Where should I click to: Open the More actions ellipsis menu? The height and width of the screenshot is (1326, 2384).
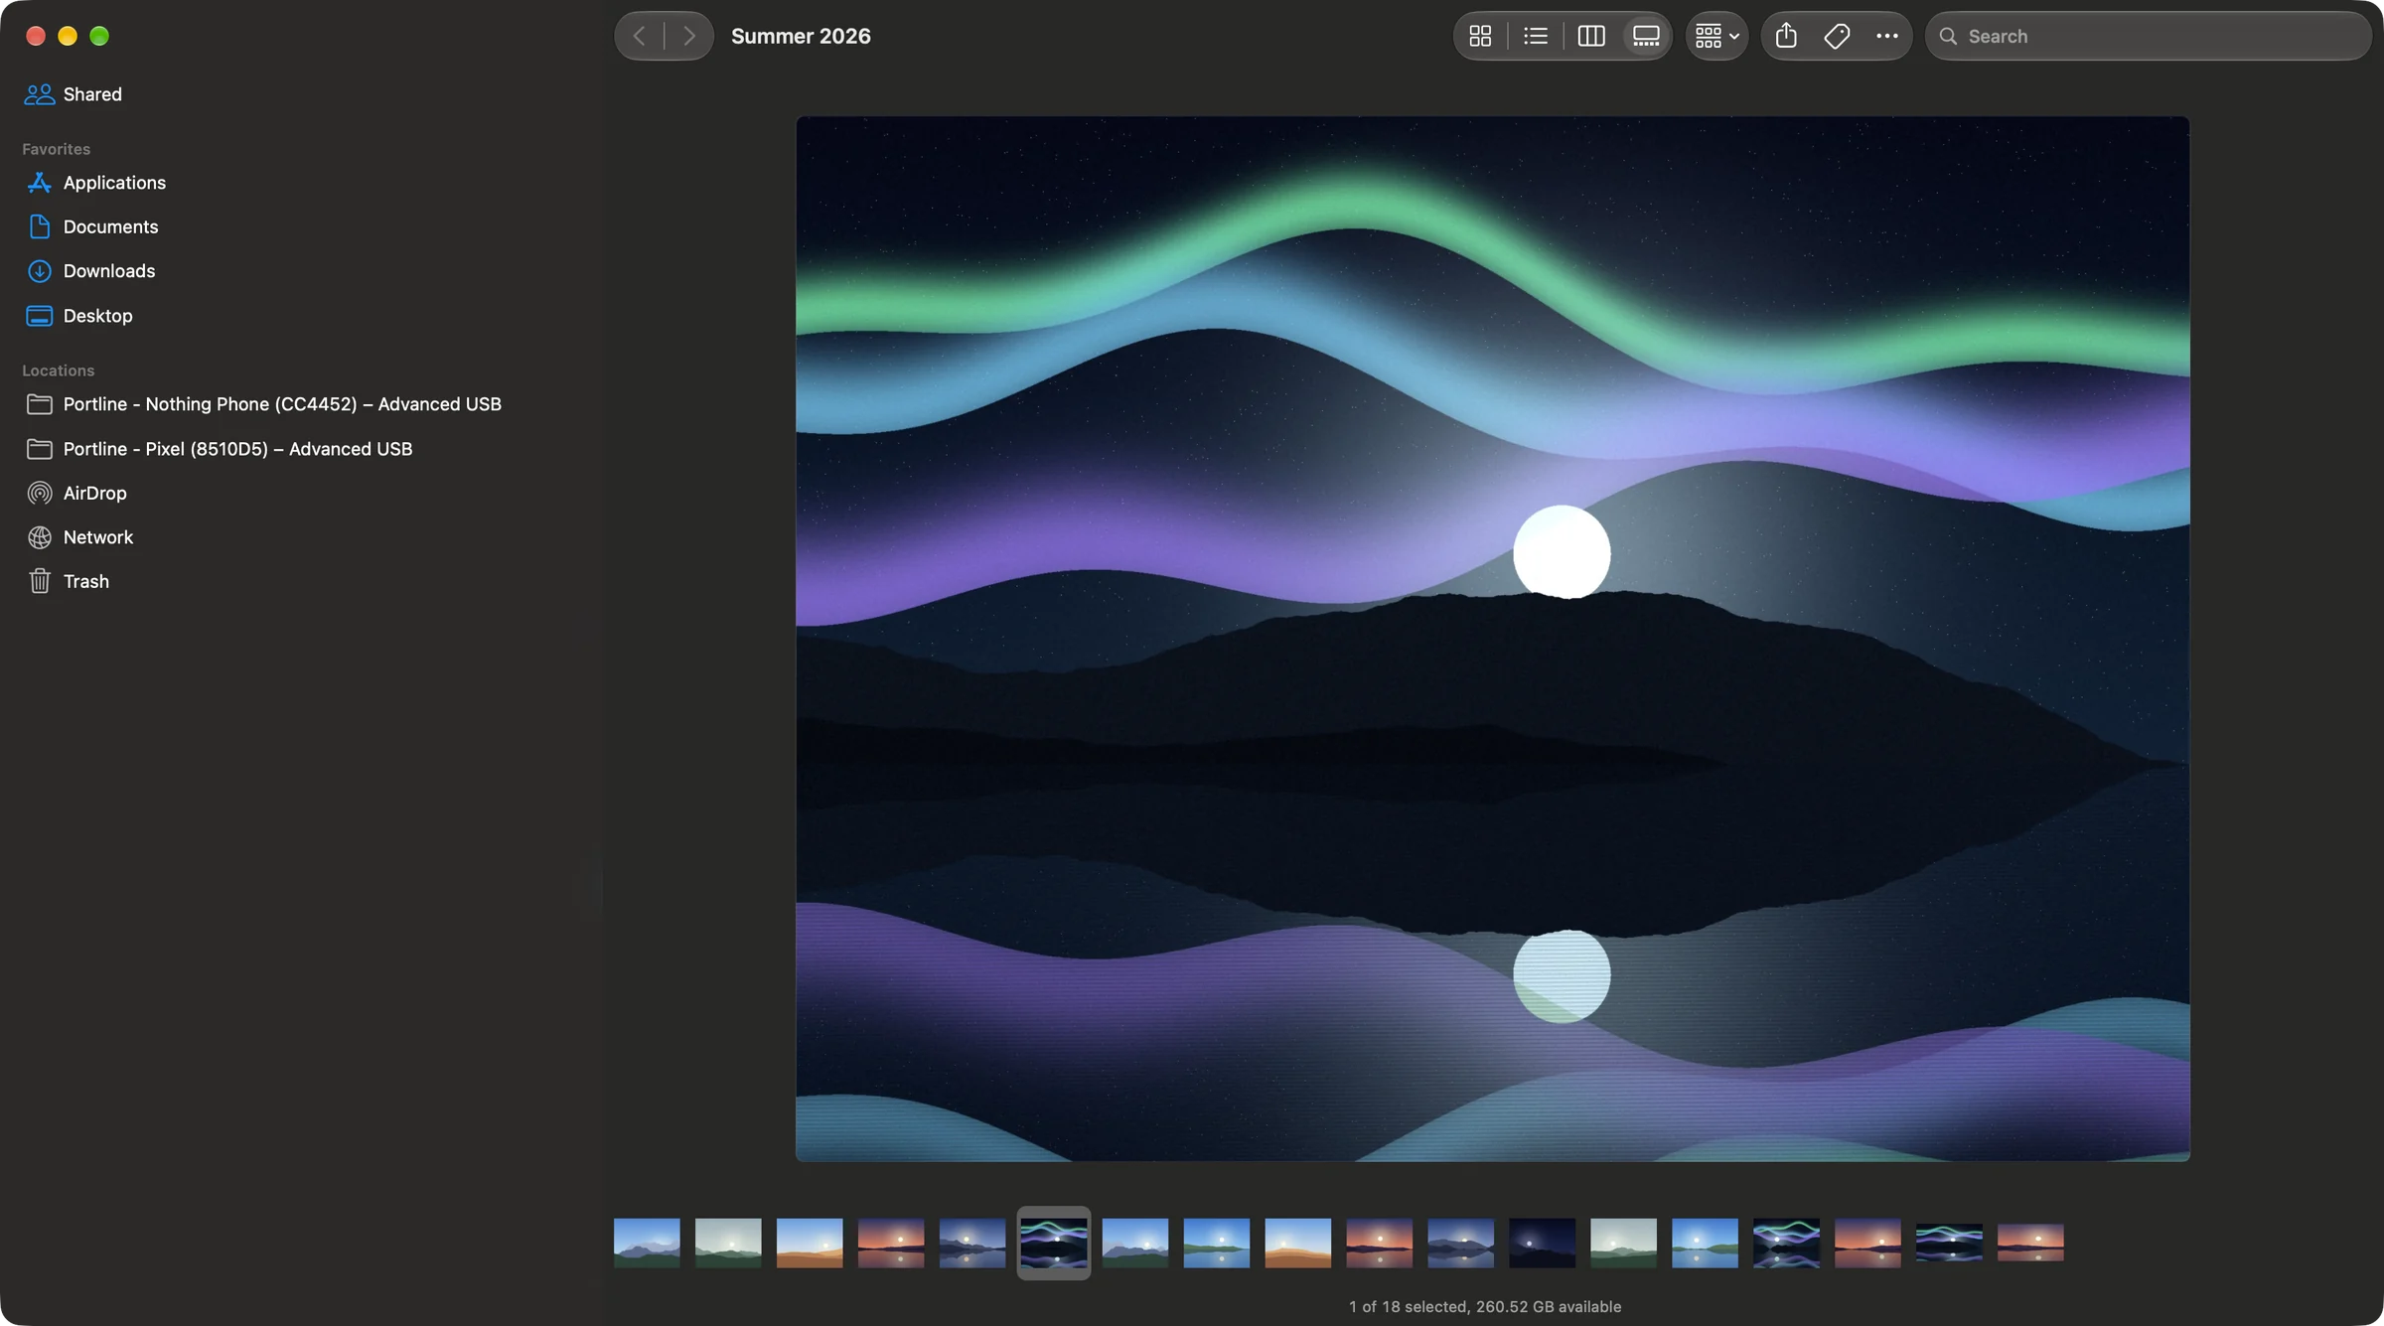click(x=1887, y=37)
